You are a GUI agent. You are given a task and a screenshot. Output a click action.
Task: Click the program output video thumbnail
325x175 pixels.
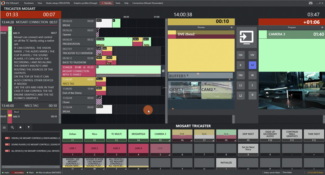tap(291, 91)
